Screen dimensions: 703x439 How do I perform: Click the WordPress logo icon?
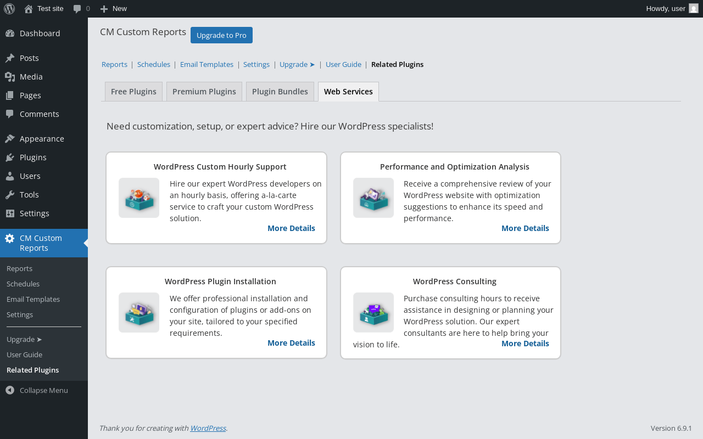tap(9, 9)
